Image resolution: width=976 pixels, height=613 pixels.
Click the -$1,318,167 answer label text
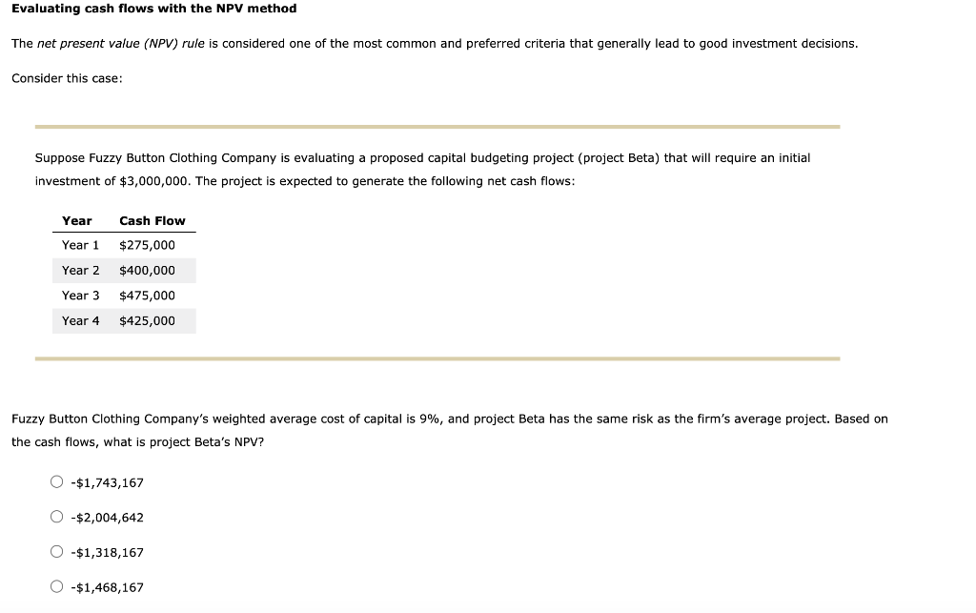tap(106, 552)
